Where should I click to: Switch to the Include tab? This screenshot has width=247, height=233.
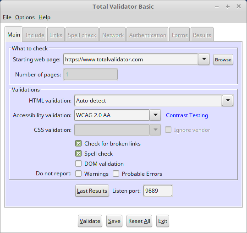click(35, 35)
